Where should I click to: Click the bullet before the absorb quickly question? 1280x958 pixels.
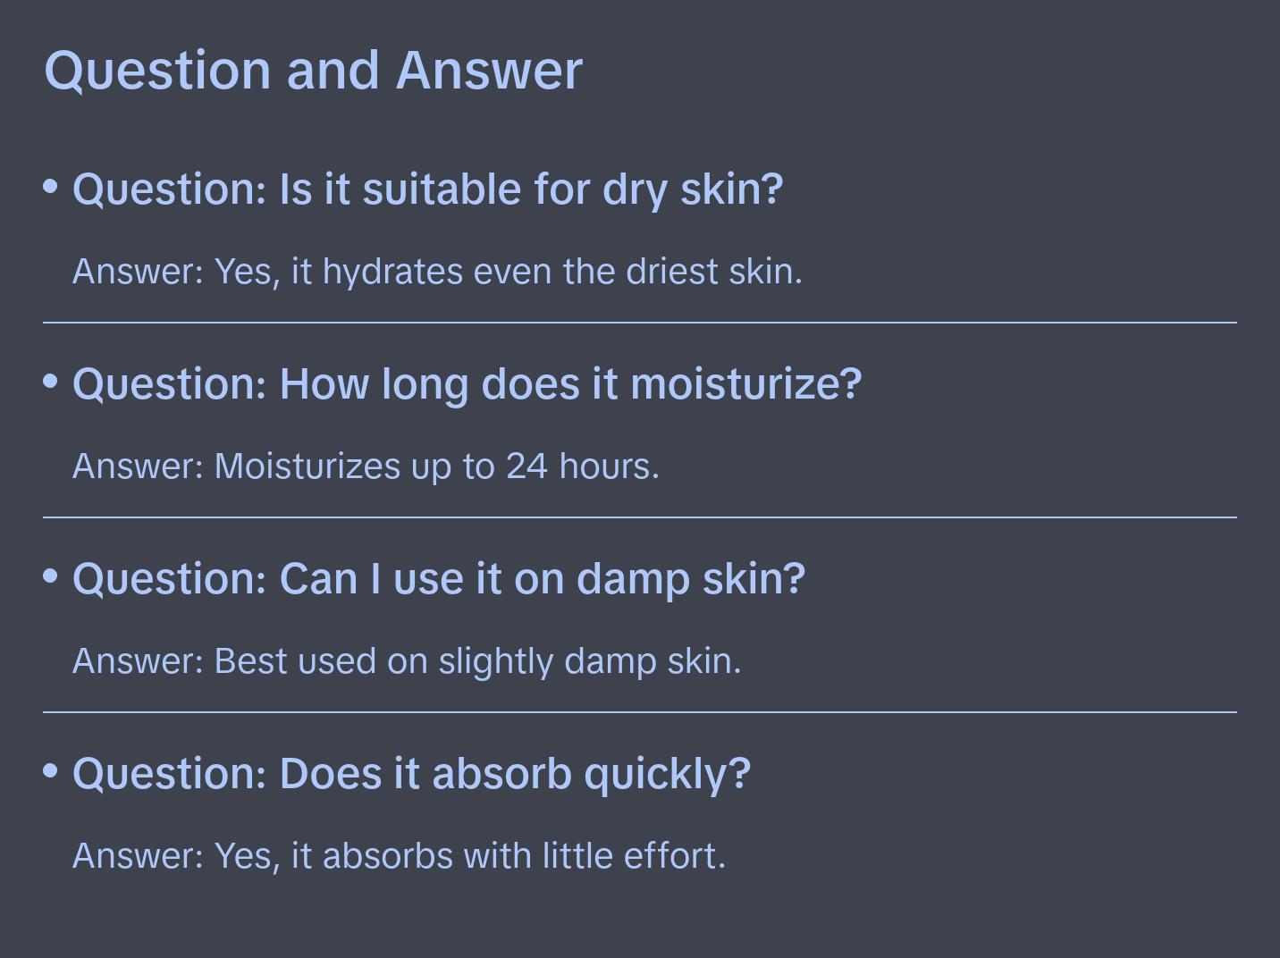click(x=51, y=770)
